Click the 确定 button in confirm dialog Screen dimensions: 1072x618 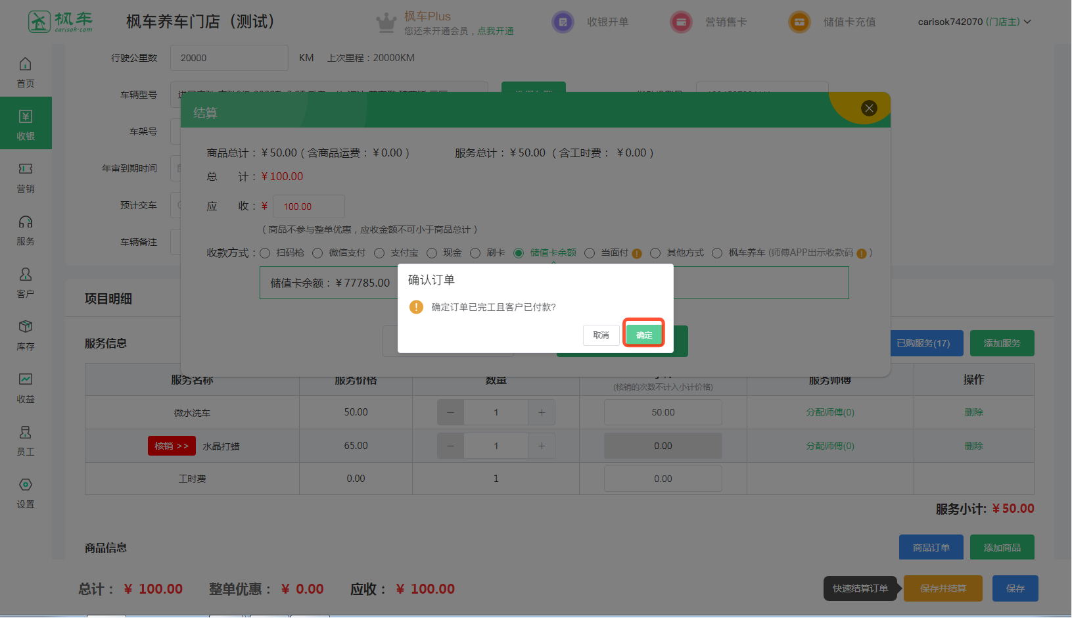643,335
